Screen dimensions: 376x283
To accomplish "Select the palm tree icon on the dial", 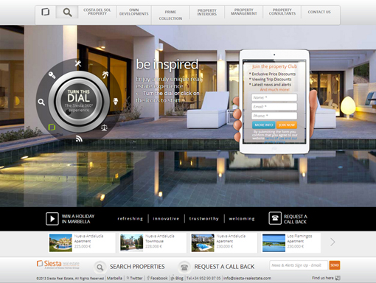I will pos(105,74).
